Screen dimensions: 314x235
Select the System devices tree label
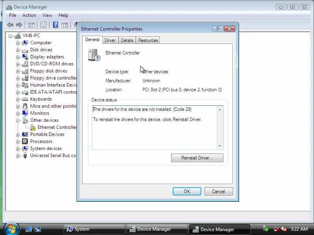tap(46, 148)
